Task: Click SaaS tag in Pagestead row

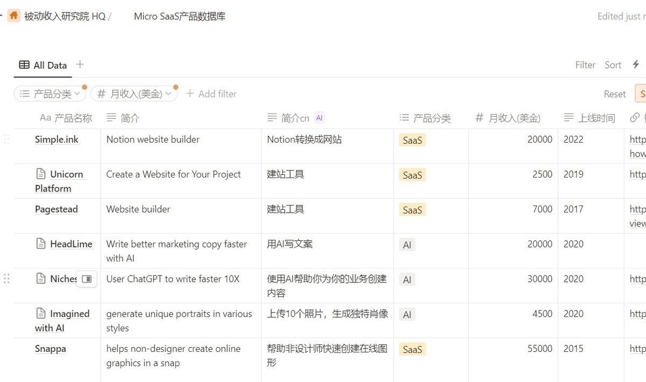Action: pyautogui.click(x=412, y=210)
